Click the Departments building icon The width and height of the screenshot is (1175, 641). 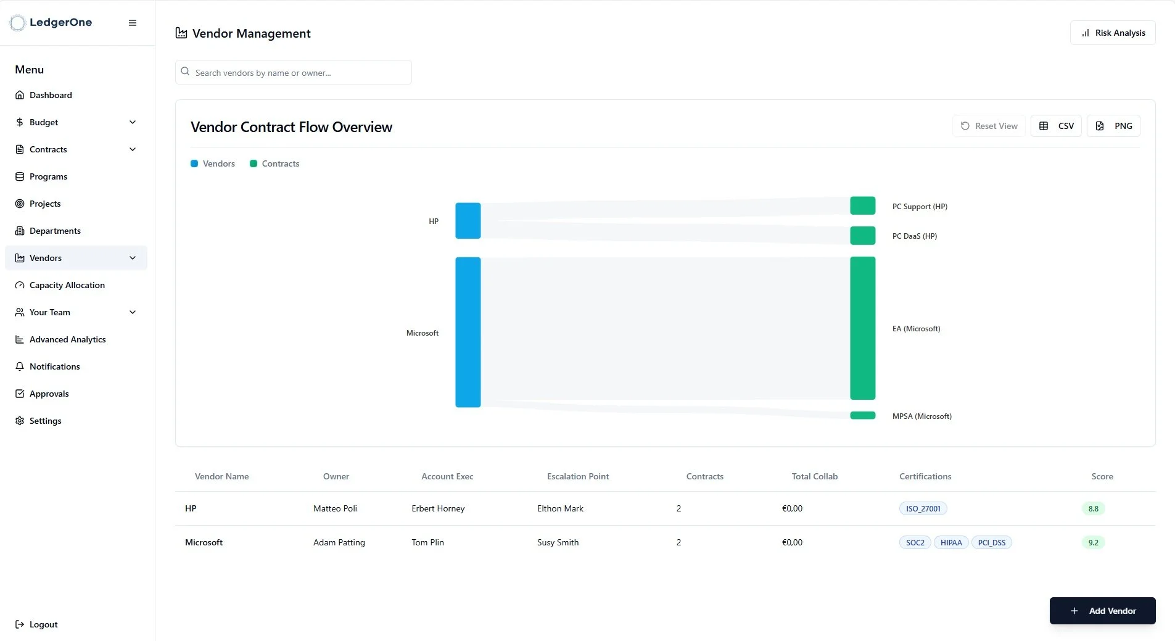(20, 231)
